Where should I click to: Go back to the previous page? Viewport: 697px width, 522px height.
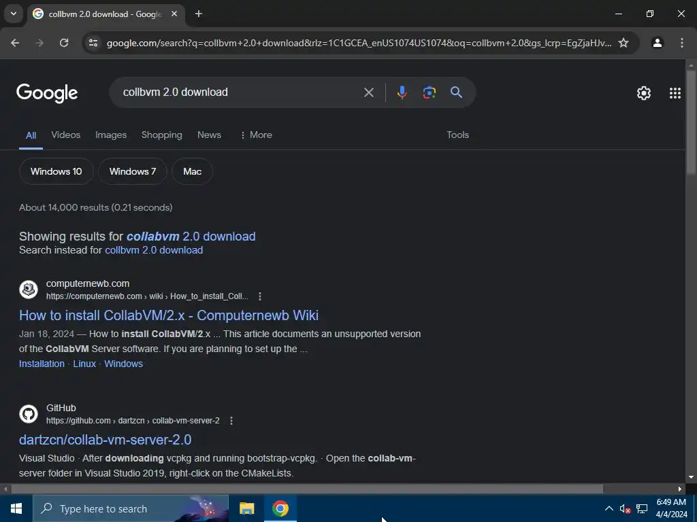(15, 43)
